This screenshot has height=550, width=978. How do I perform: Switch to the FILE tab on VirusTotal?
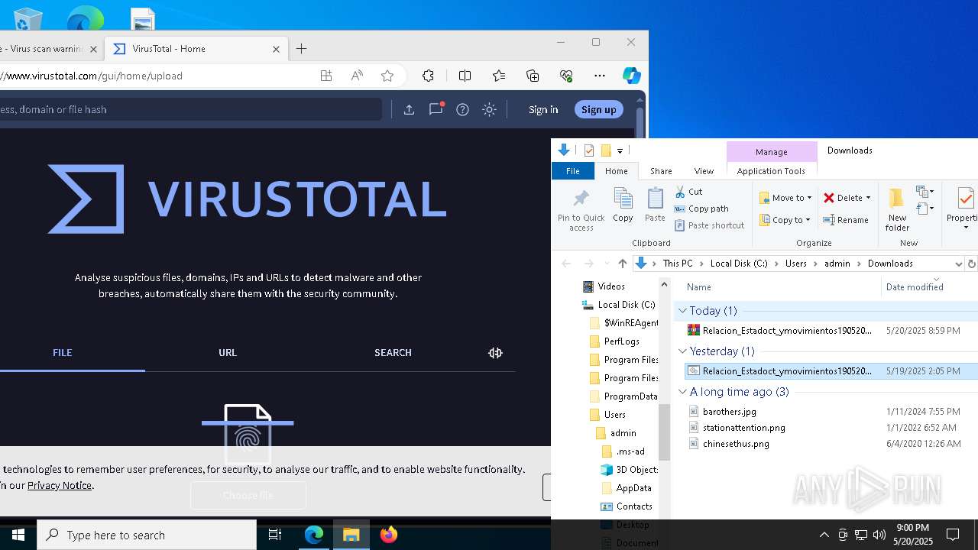[63, 352]
